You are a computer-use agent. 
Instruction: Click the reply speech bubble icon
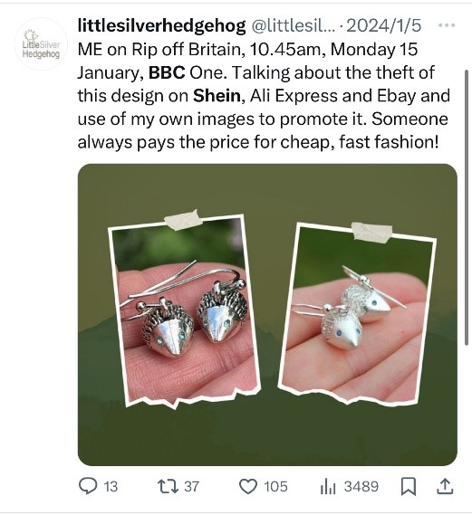[88, 486]
